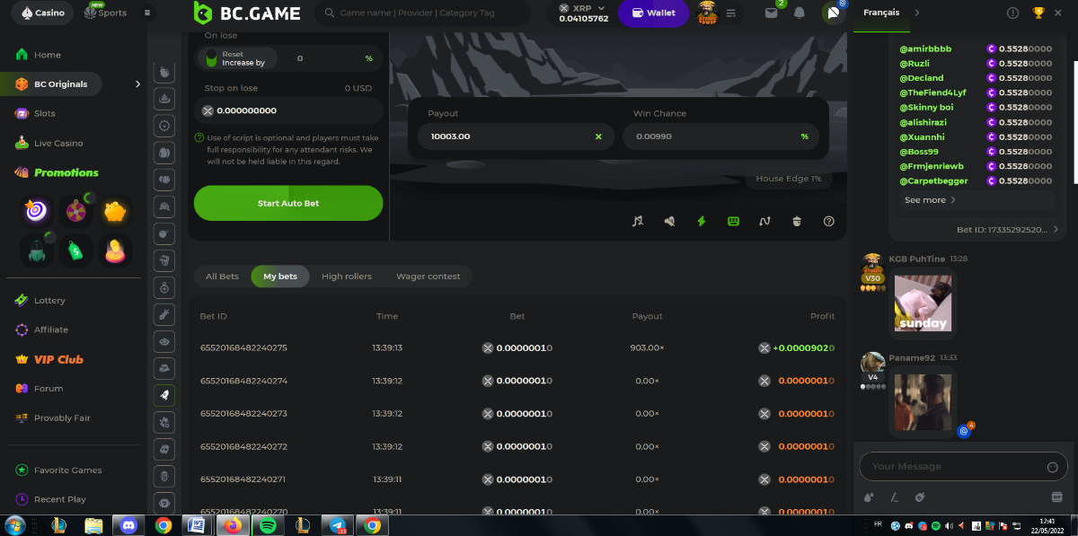Open Spotify from the Windows taskbar
The height and width of the screenshot is (536, 1078).
[268, 525]
